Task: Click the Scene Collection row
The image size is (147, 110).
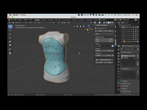Action: pyautogui.click(x=126, y=25)
